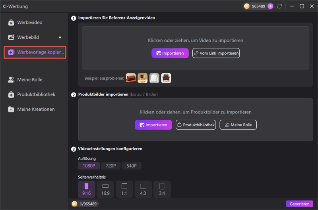Click Meine Rolle button in product import
Screen dimensions: 318x210
tap(238, 125)
